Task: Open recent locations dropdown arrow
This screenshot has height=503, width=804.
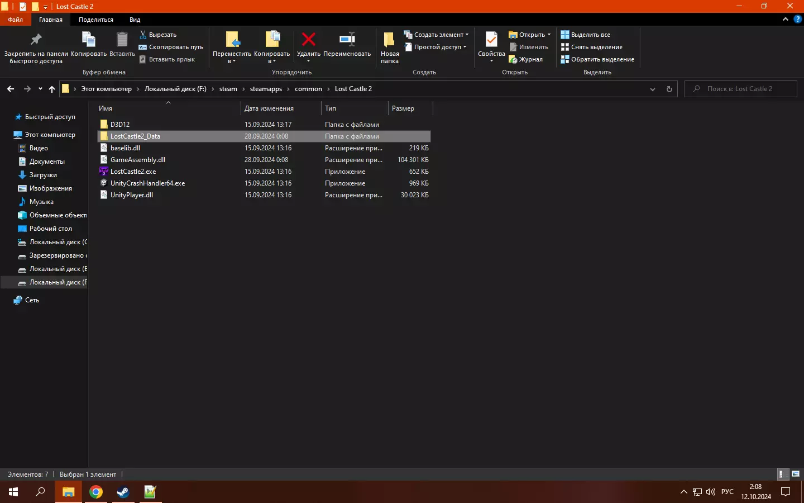Action: (x=40, y=89)
